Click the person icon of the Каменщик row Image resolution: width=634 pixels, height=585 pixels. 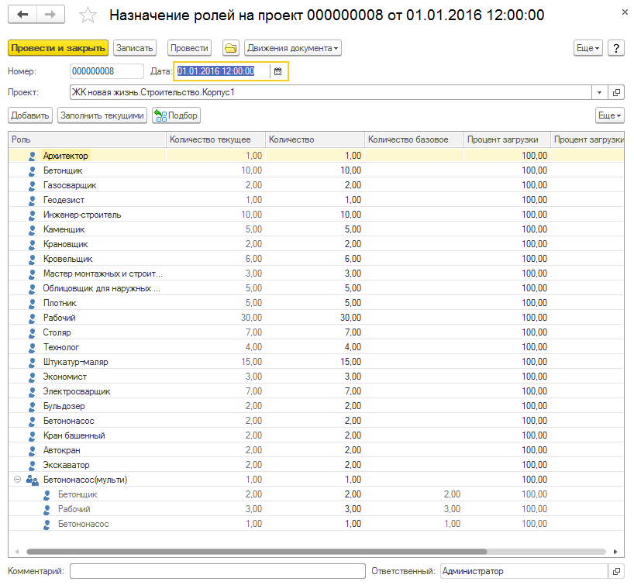(x=32, y=229)
